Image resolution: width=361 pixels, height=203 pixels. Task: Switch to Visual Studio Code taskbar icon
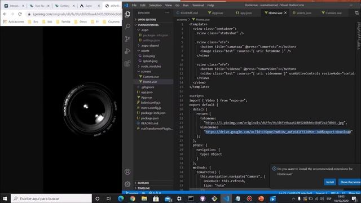[226, 198]
